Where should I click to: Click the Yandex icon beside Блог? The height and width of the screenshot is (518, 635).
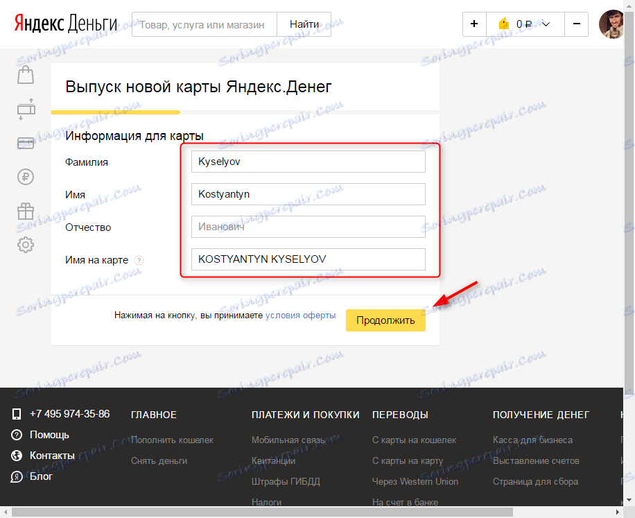click(x=17, y=476)
